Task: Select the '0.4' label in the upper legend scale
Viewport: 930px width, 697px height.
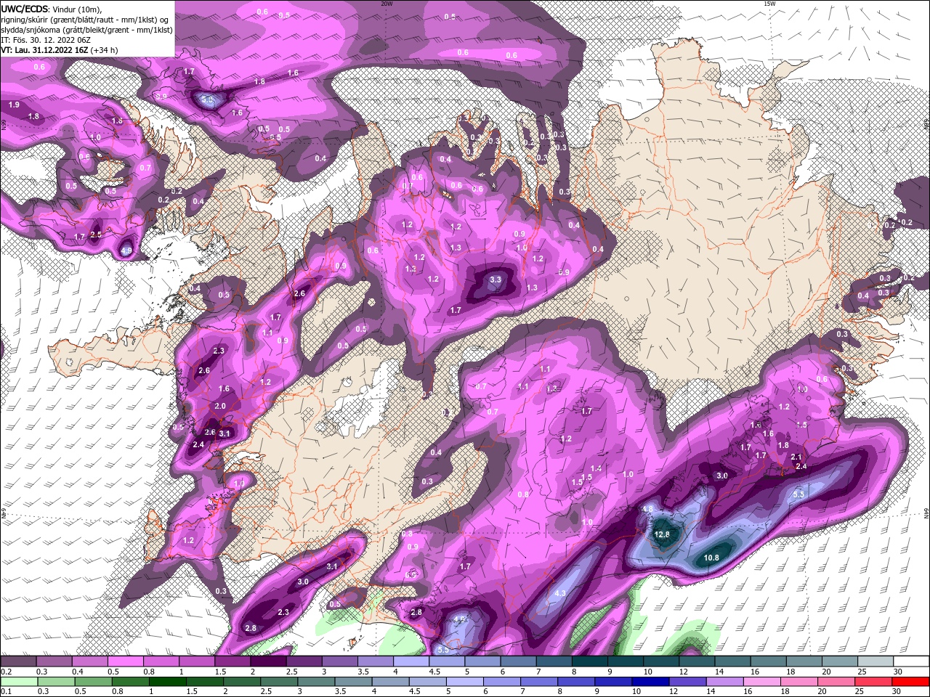Action: pos(76,672)
